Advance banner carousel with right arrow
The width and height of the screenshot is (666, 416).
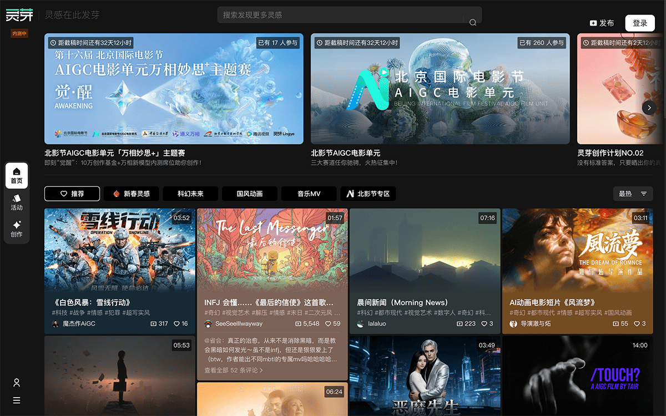[649, 108]
